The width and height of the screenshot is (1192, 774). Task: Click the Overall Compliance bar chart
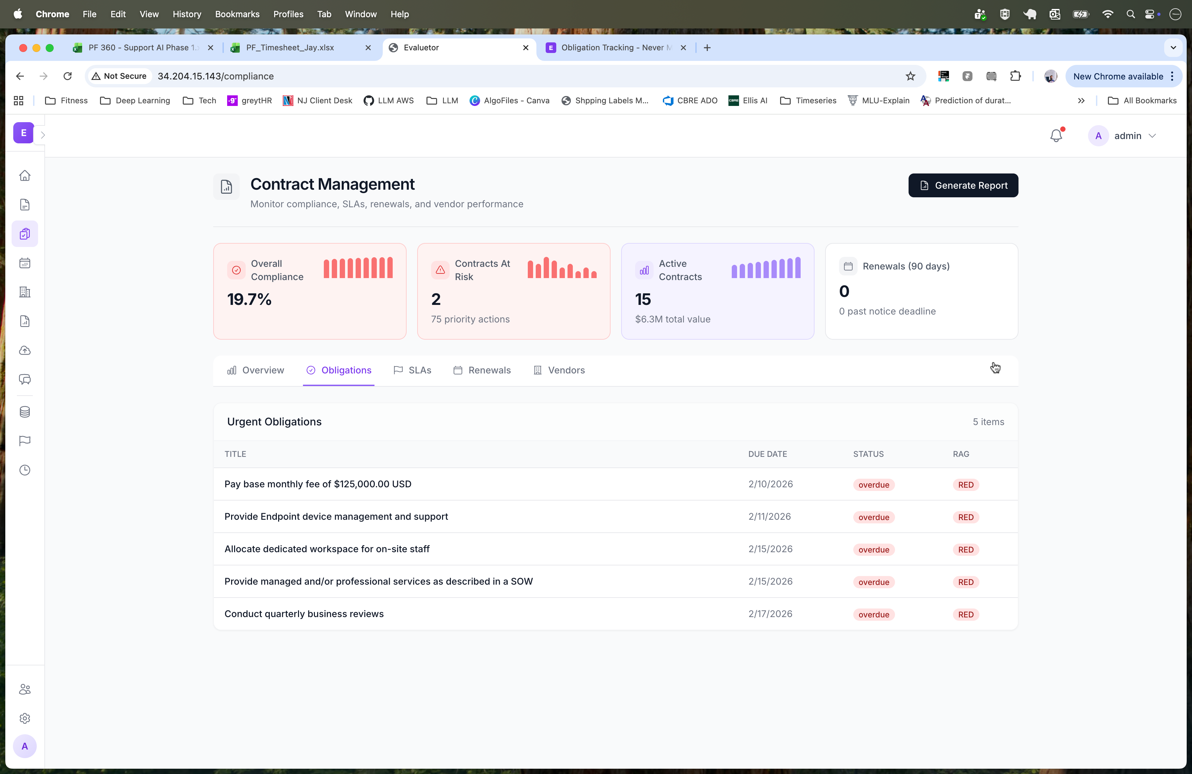[x=357, y=268]
